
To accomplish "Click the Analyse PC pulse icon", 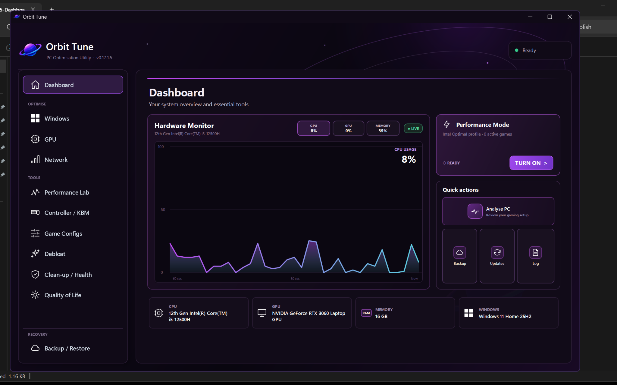I will pyautogui.click(x=475, y=211).
